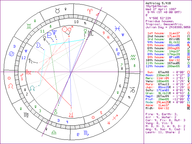Select the North Node glyph inside the wheel

click(x=32, y=88)
